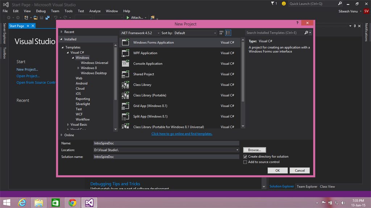
Task: Click the Browse... button
Action: (255, 150)
